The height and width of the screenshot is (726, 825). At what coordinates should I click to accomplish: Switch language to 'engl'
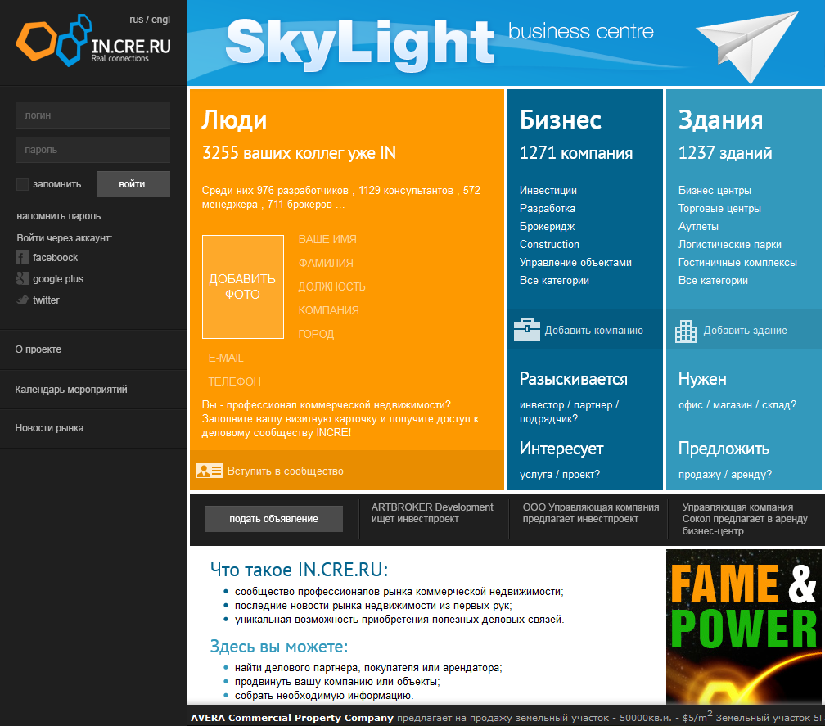(161, 20)
